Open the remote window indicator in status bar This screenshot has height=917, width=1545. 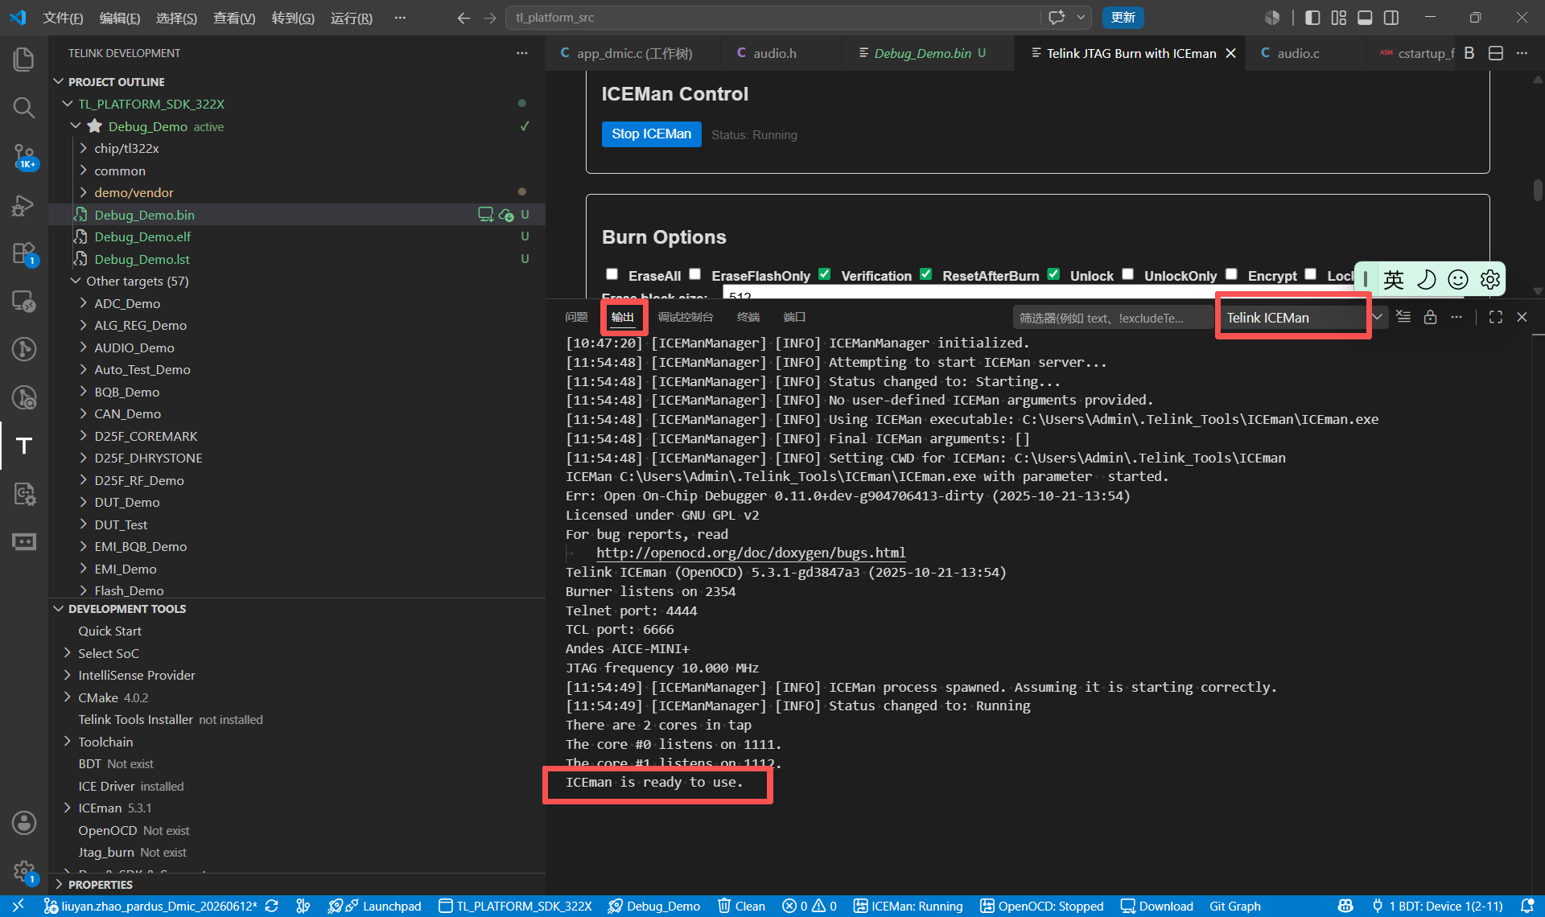(18, 906)
